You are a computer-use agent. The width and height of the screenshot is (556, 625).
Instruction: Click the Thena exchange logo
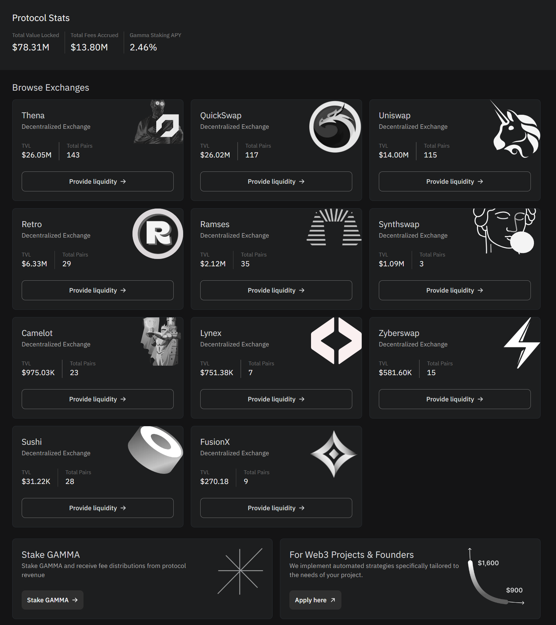(159, 122)
